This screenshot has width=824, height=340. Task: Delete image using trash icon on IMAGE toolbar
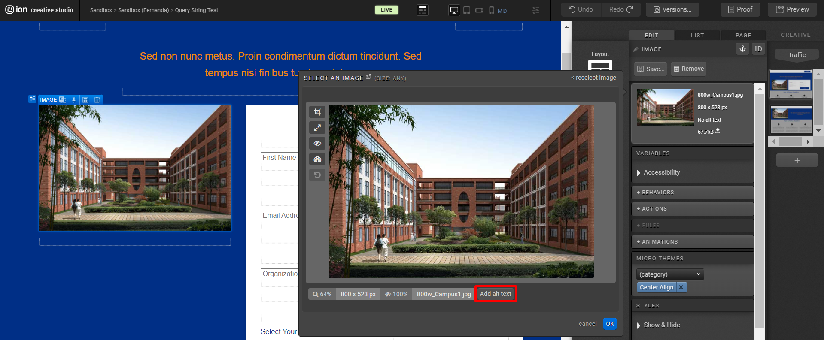(97, 99)
